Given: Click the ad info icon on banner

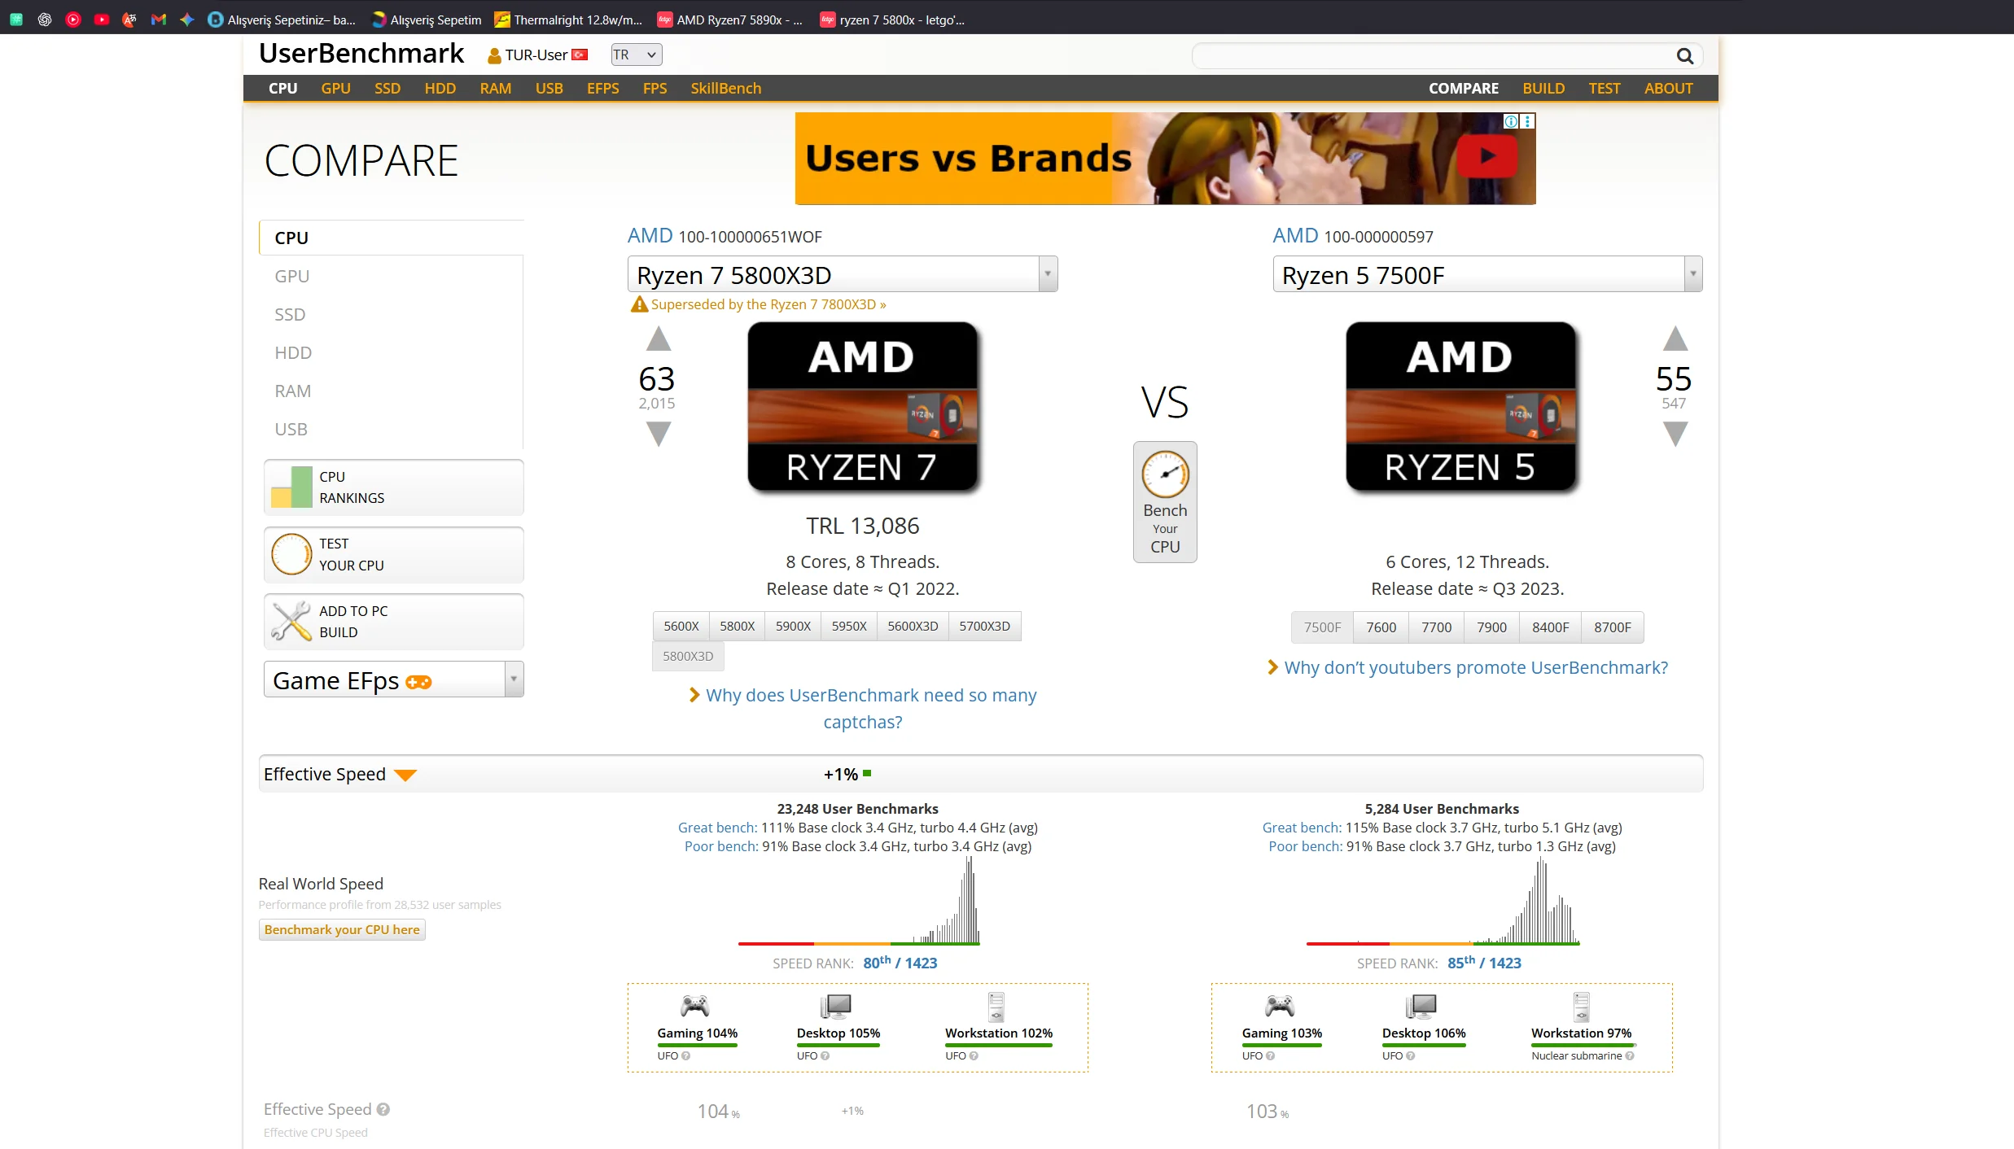Looking at the screenshot, I should [x=1511, y=121].
